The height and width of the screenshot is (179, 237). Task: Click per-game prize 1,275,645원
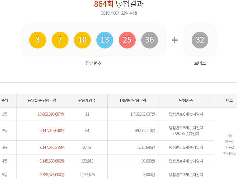click(146, 147)
